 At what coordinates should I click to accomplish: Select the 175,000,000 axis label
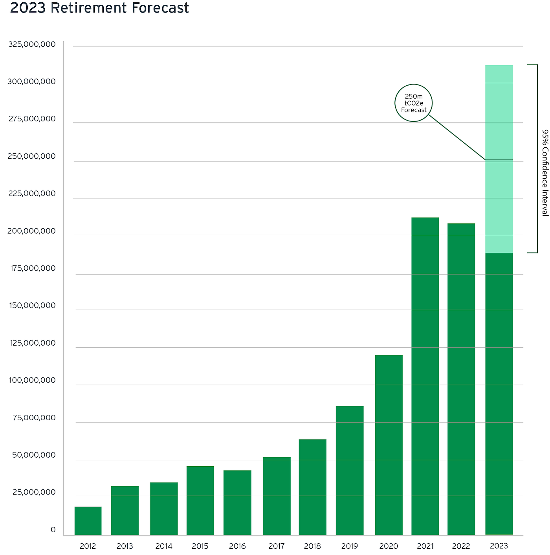tap(33, 268)
